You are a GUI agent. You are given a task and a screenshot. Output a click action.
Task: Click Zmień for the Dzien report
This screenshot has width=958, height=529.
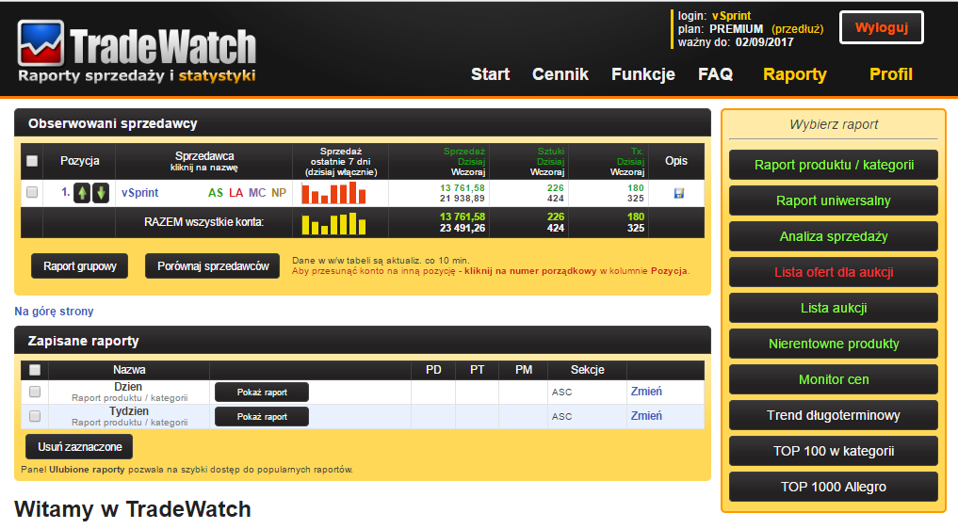[646, 392]
